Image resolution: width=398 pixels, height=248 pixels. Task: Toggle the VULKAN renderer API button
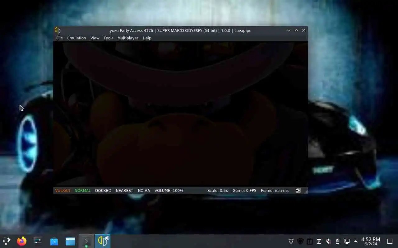62,190
